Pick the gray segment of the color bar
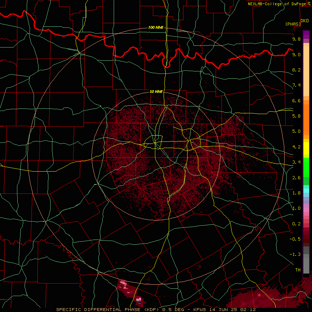The height and width of the screenshot is (312, 312). coord(306,260)
